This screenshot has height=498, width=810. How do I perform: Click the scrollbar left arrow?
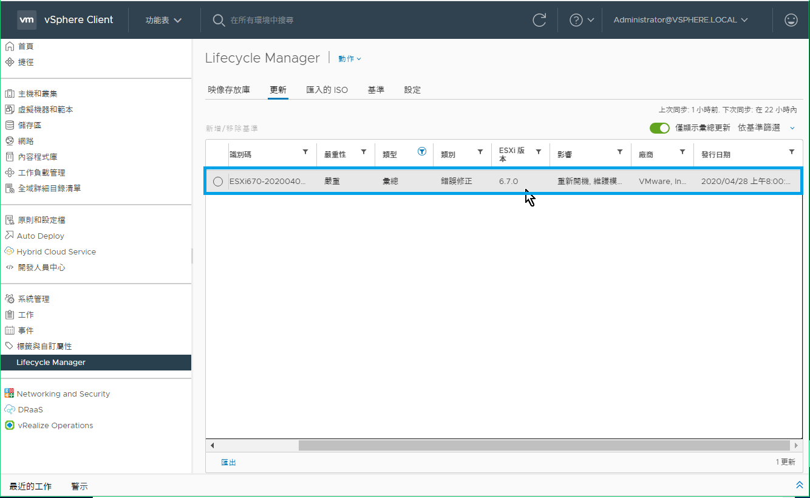click(x=213, y=446)
